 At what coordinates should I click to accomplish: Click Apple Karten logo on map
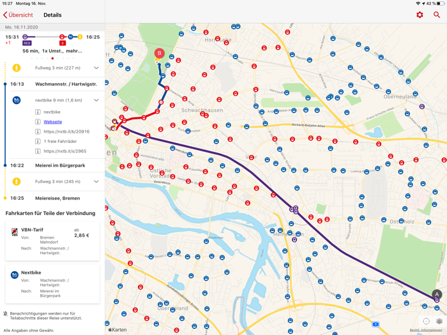[x=117, y=330]
